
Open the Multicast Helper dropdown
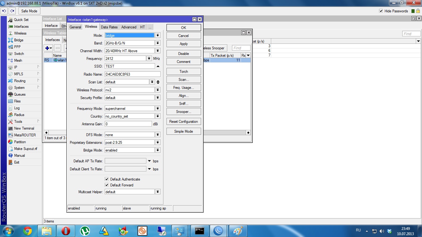point(158,192)
